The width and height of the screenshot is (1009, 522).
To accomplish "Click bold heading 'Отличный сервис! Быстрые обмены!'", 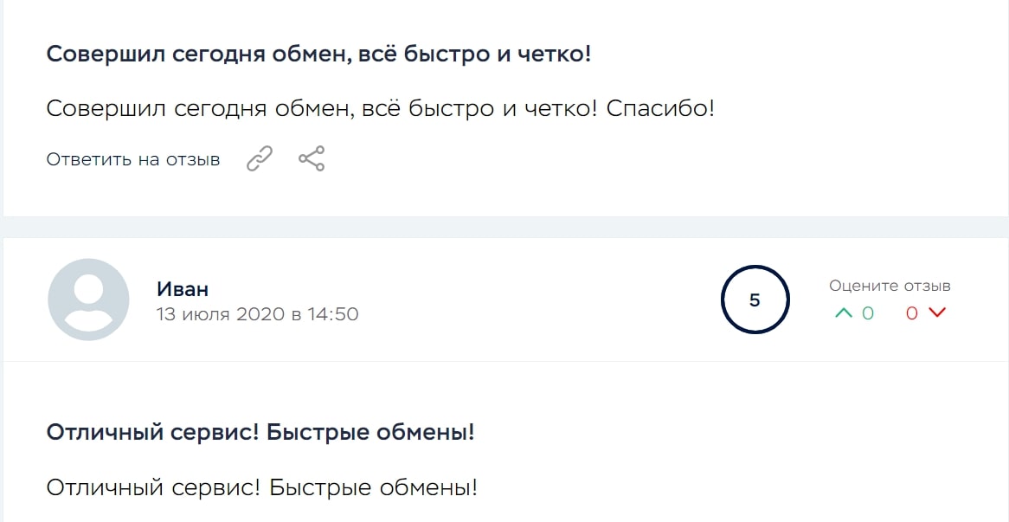I will pyautogui.click(x=260, y=432).
